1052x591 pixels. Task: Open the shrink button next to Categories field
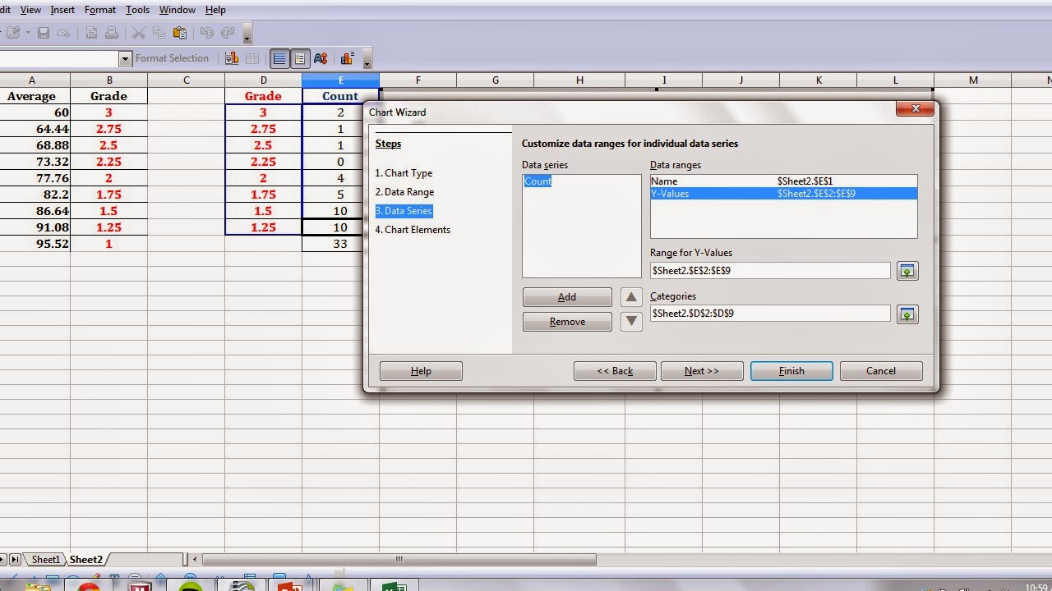tap(907, 314)
